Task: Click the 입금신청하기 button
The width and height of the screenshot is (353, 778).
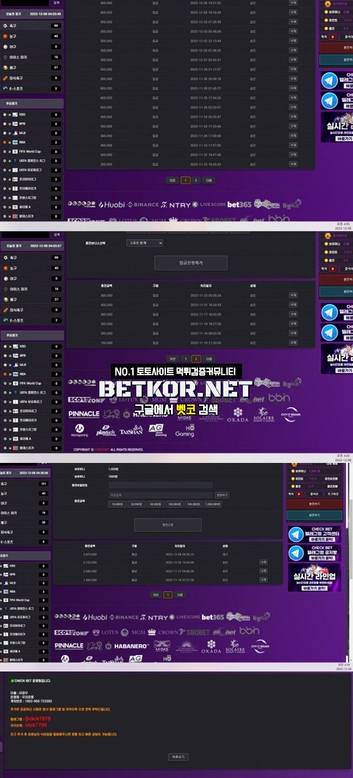Action: pyautogui.click(x=190, y=263)
